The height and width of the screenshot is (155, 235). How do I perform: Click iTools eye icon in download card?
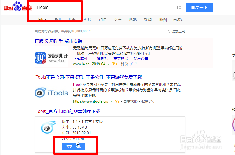[48, 127]
